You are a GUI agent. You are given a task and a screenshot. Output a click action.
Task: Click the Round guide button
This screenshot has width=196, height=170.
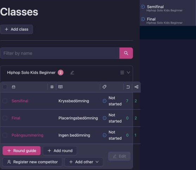coord(21,151)
